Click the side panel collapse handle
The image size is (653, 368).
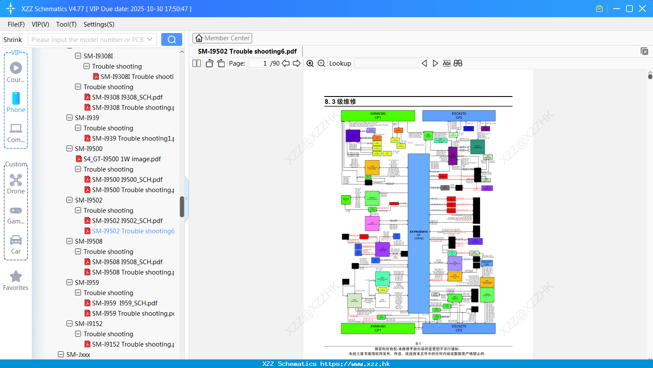pos(187,199)
